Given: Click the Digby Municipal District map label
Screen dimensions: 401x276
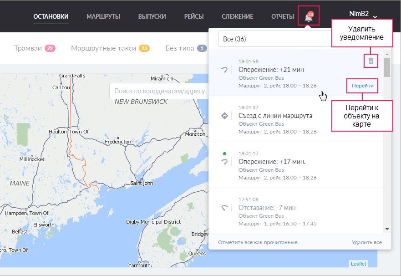Looking at the screenshot, I should (153, 222).
